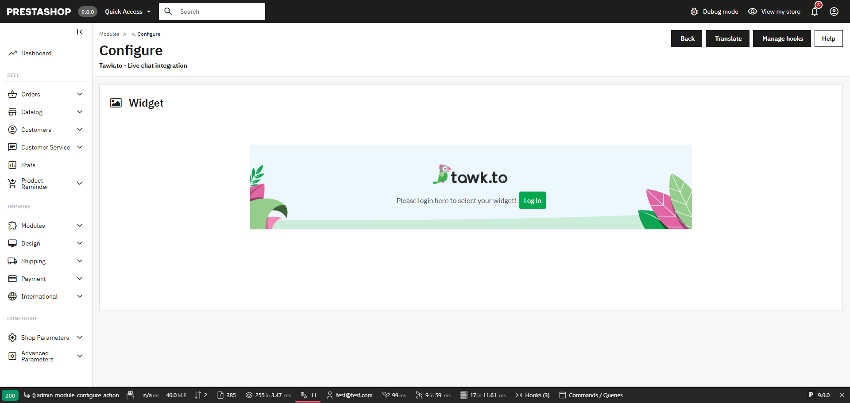Click the Shop Parameters gear icon
Viewport: 850px width, 403px height.
coord(12,338)
